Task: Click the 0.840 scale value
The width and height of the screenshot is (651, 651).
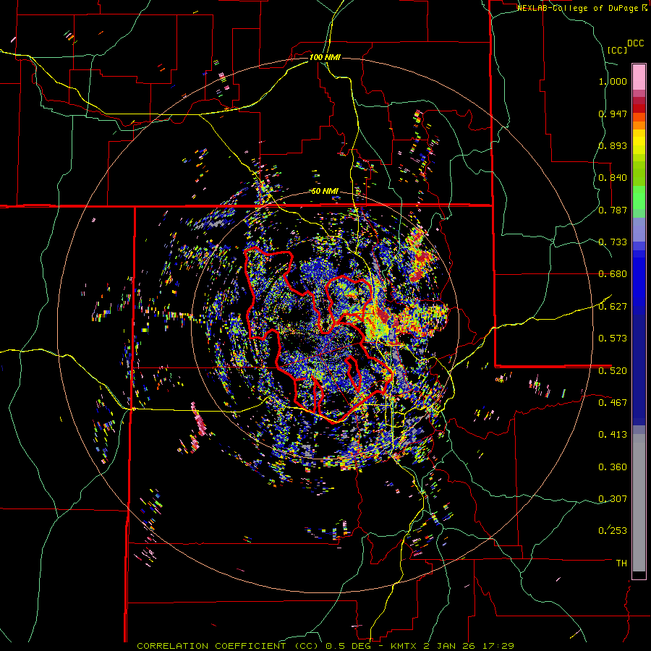Action: point(613,178)
